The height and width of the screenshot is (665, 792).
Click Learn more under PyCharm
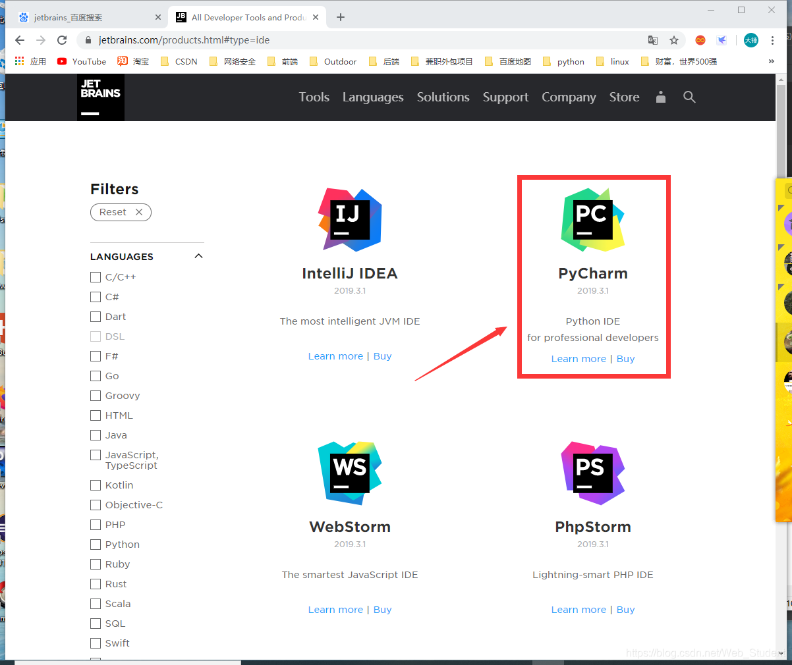point(579,359)
